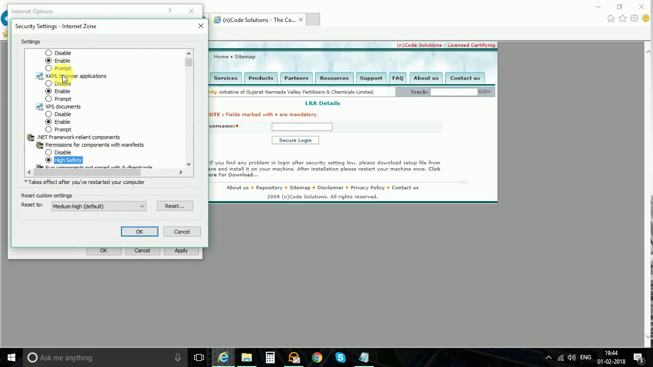Open the Windows Start menu
This screenshot has height=367, width=653.
coord(11,357)
